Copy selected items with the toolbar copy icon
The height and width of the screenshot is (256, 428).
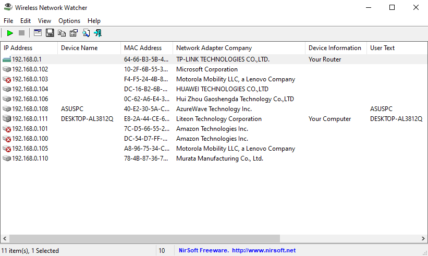(62, 33)
